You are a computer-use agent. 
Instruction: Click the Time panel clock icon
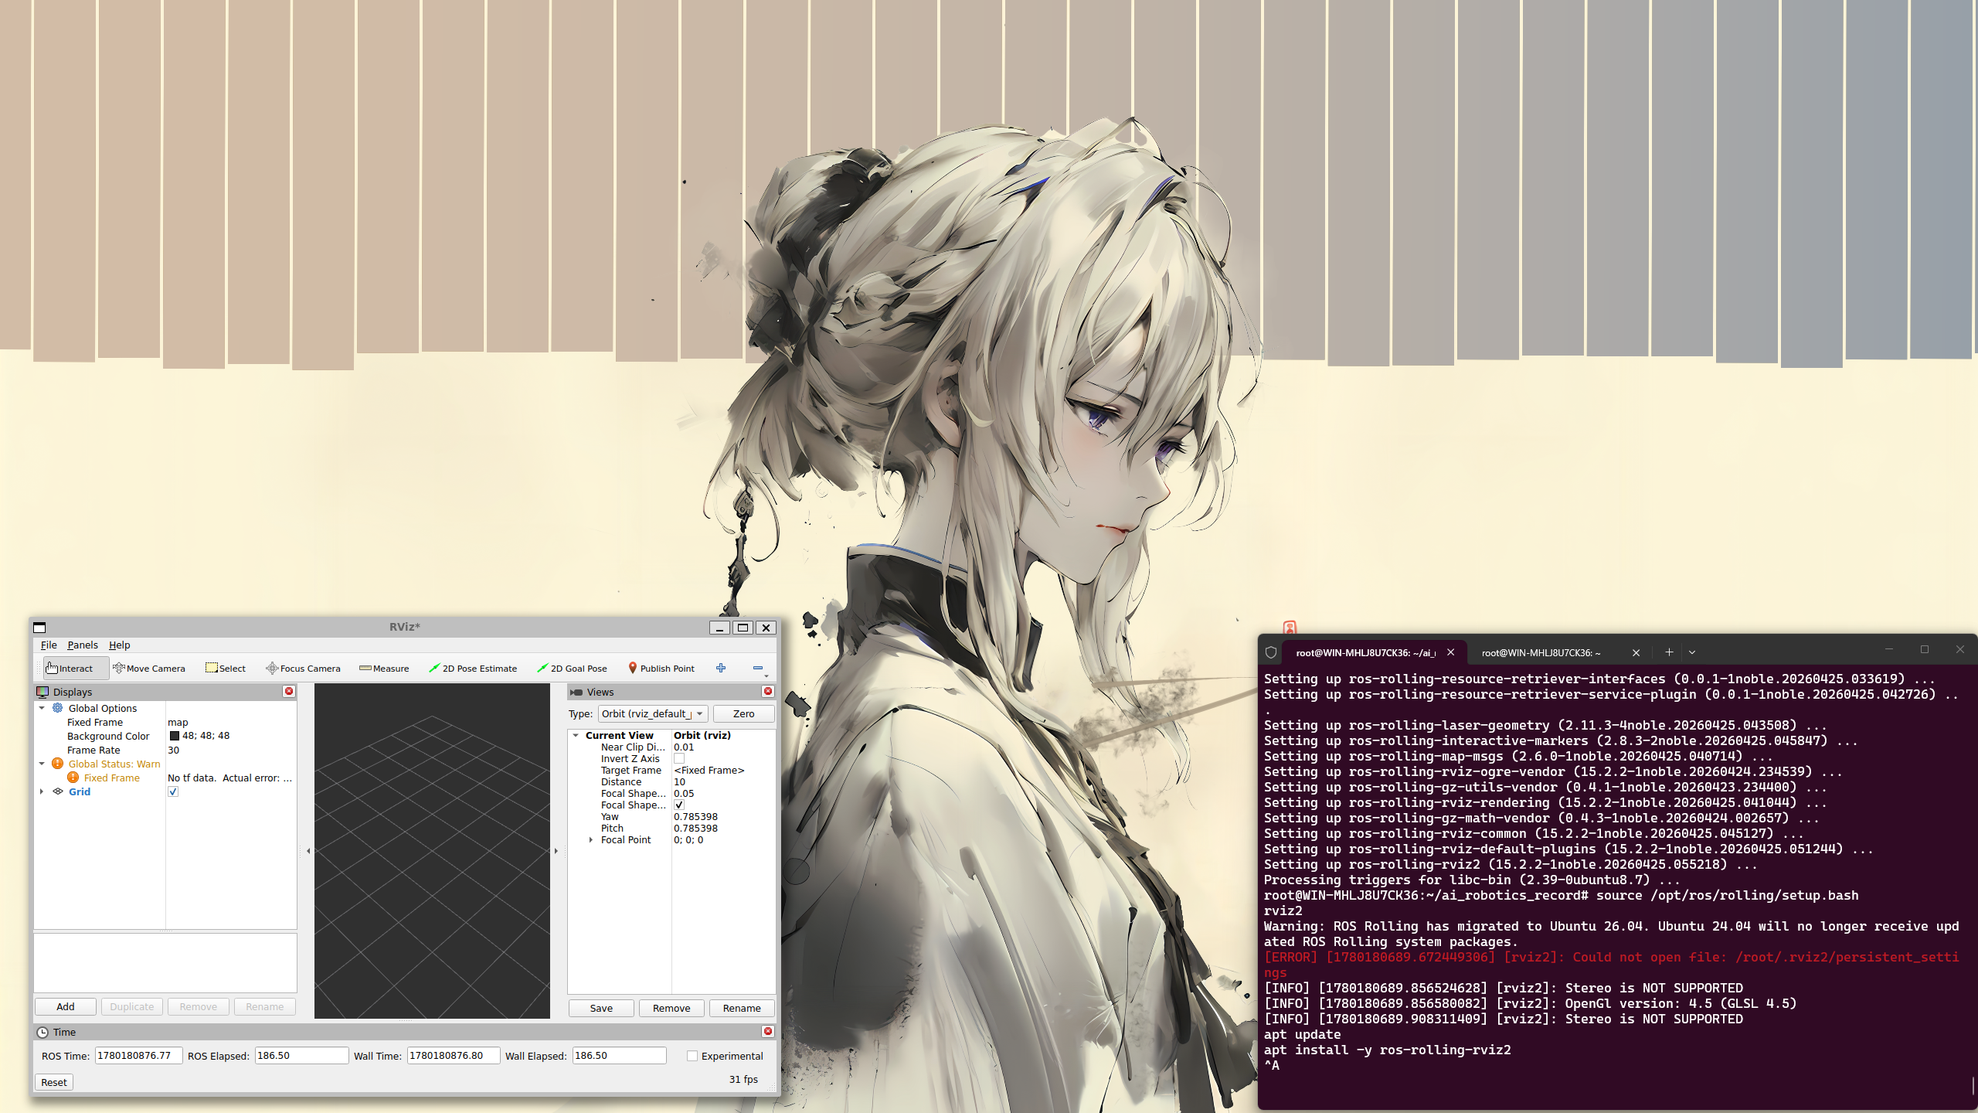42,1032
